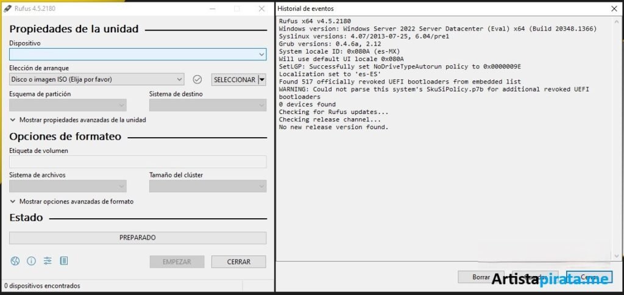Viewport: 624px width, 295px height.
Task: Click the 'Windows version' log line
Action: click(x=438, y=29)
